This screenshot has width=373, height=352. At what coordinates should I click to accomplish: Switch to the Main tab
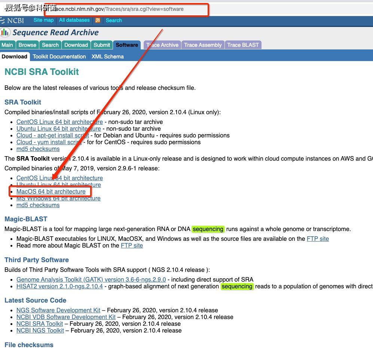click(7, 45)
